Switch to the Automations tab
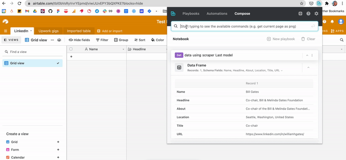This screenshot has width=346, height=160. 217,14
